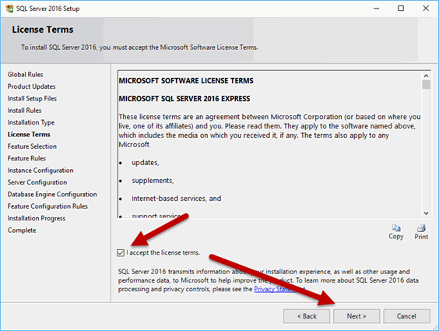
Task: Select the Feature Rules step
Action: click(x=26, y=159)
